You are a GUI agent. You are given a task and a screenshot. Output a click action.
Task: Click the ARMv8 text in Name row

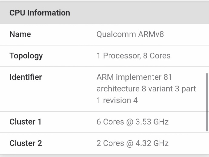tap(151, 34)
